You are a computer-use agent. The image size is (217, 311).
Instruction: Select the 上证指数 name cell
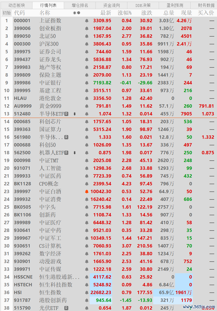coord(50,21)
